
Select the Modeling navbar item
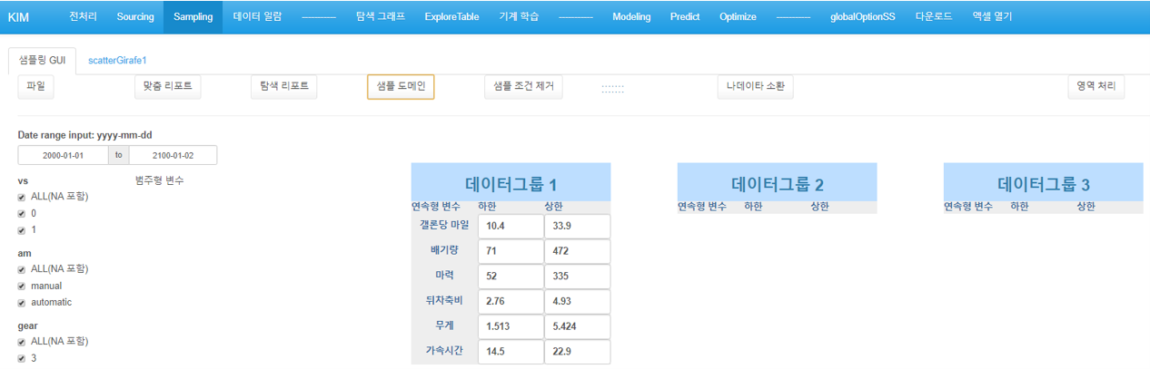tap(631, 16)
